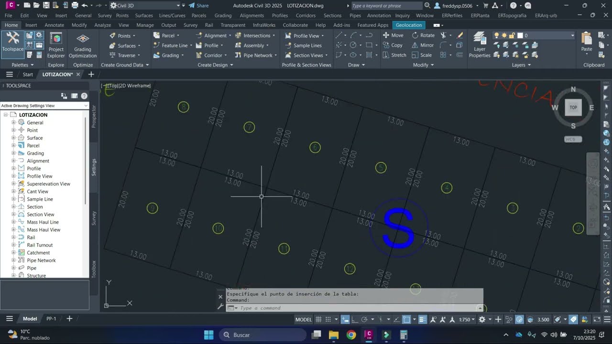Screen dimensions: 612x344
Task: Open File Explorer from taskbar
Action: coord(334,335)
